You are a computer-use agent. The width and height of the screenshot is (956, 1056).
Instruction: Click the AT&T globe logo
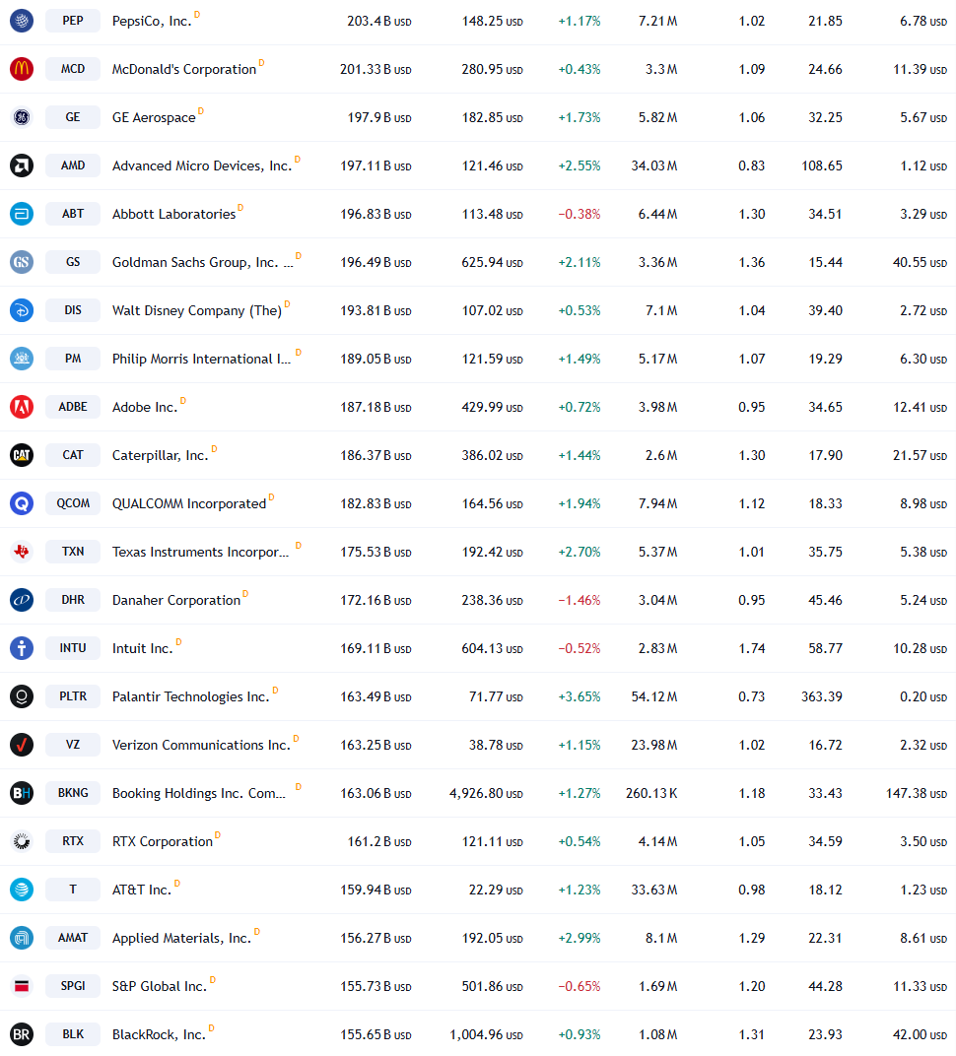[22, 890]
